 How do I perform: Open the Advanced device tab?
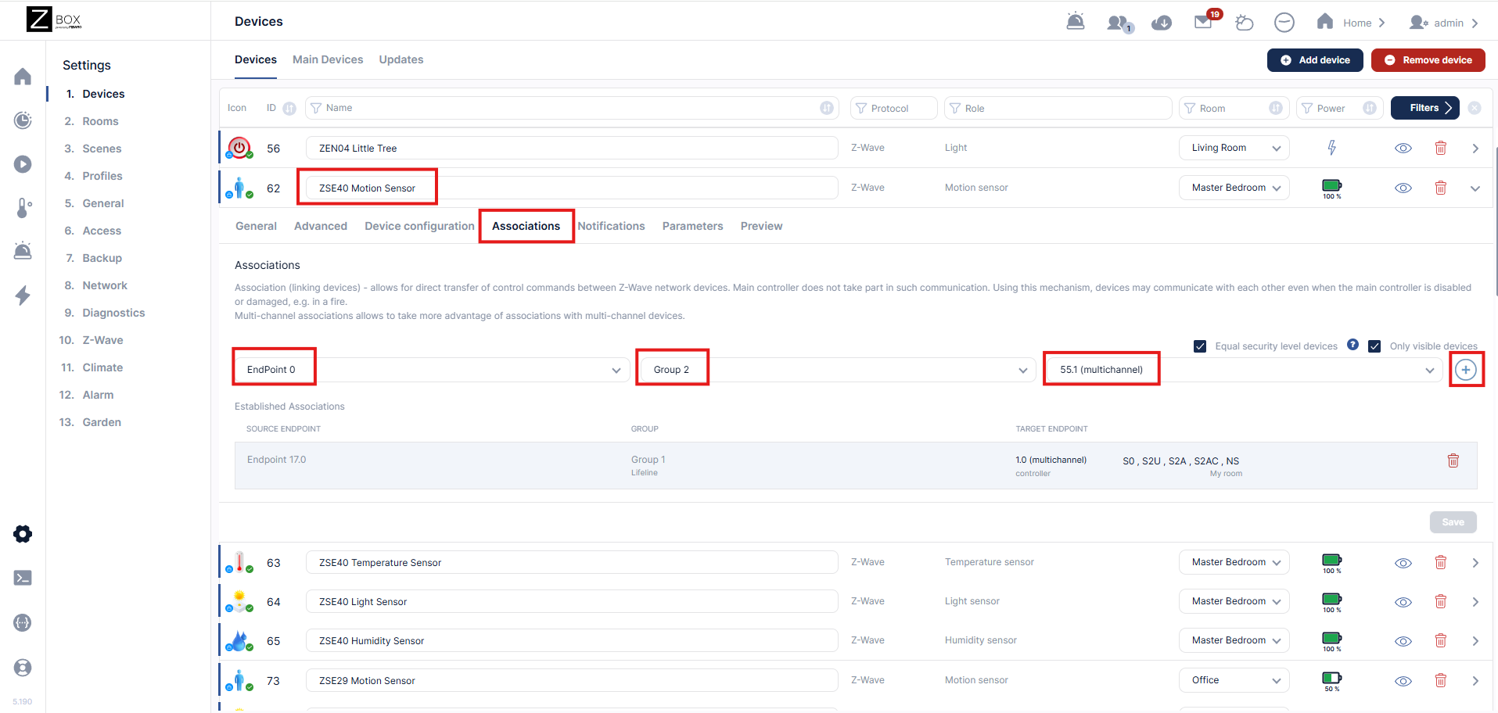[x=321, y=226]
